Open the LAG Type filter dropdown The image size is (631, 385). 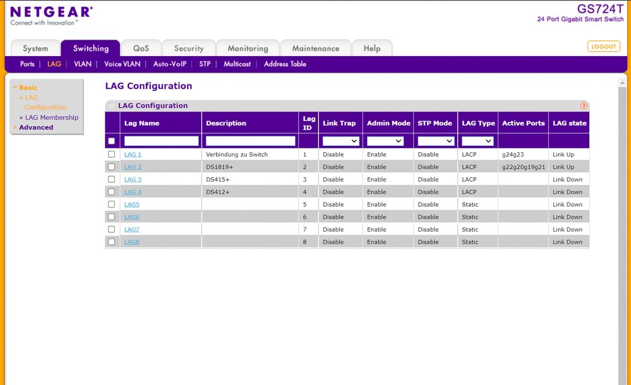tap(478, 140)
